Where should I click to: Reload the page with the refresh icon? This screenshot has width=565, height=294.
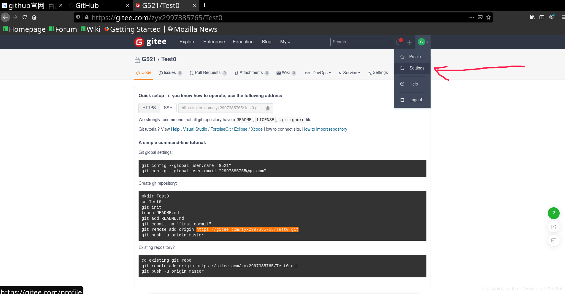pyautogui.click(x=25, y=17)
